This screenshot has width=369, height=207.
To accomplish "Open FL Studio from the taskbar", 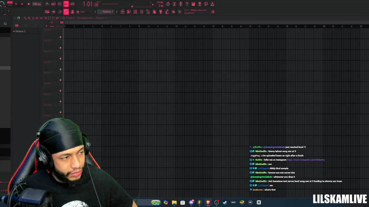I will 199,202.
